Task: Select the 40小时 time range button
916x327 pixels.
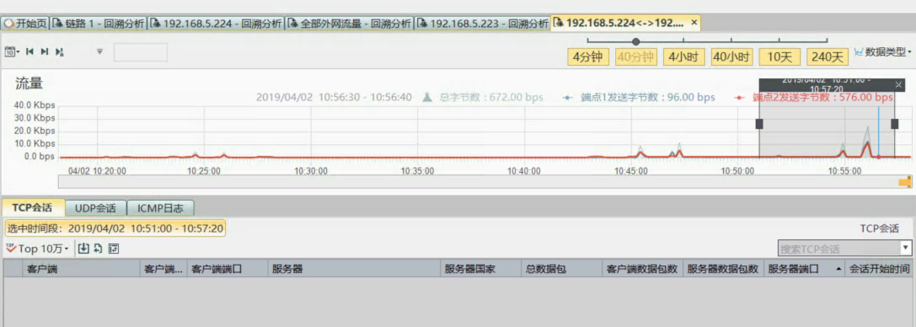Action: pyautogui.click(x=731, y=57)
